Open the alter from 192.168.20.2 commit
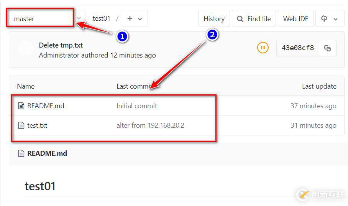The width and height of the screenshot is (348, 206). [x=150, y=125]
